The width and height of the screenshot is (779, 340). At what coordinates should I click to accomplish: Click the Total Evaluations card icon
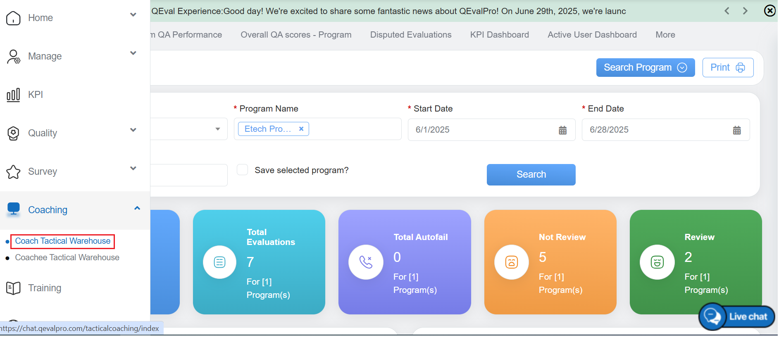219,262
